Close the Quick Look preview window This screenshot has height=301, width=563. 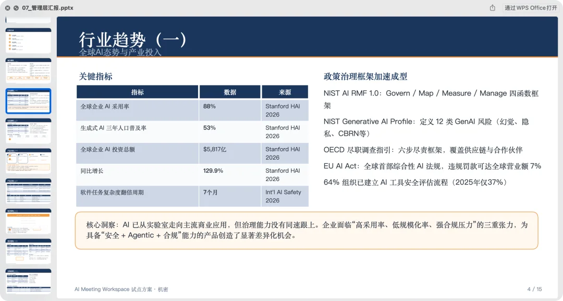(7, 8)
